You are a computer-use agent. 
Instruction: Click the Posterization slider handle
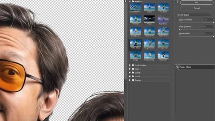[x=213, y=37]
